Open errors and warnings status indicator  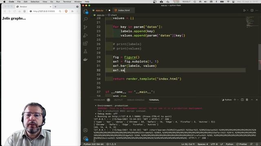tap(111, 144)
